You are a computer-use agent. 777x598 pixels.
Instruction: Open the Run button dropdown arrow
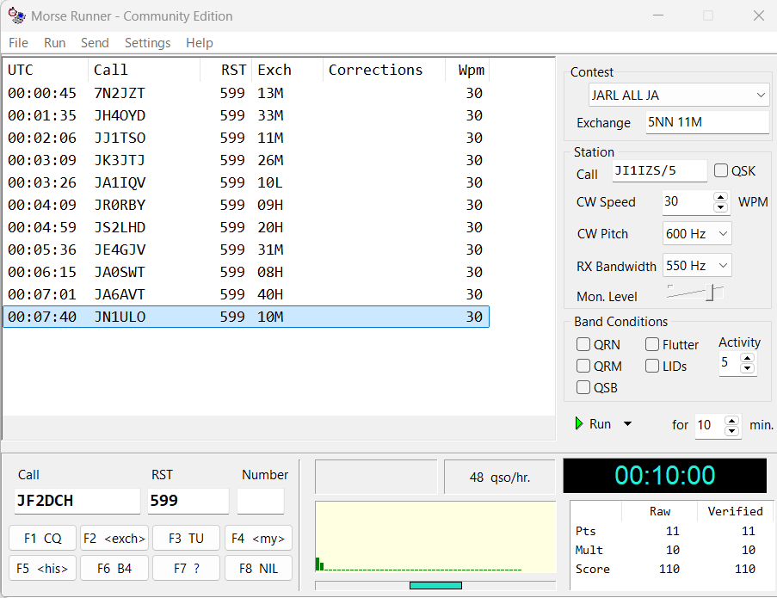[x=627, y=423]
